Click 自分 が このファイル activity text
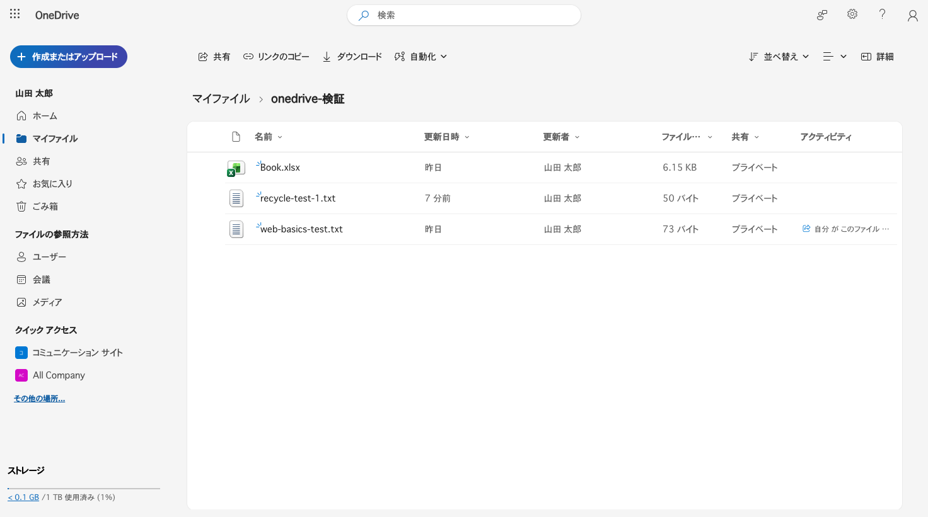This screenshot has height=517, width=928. tap(852, 229)
